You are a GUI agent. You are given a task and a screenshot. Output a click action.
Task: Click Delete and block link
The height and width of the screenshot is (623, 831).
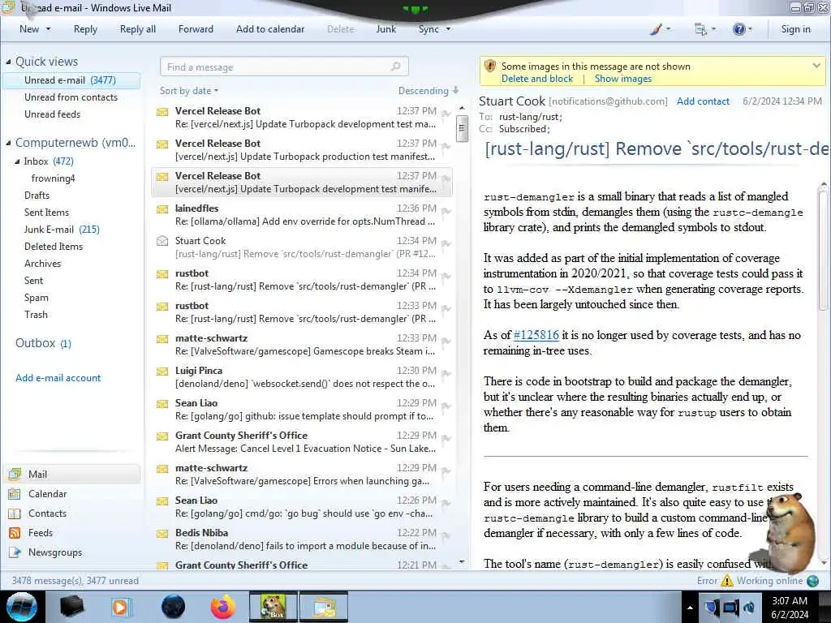pos(537,79)
